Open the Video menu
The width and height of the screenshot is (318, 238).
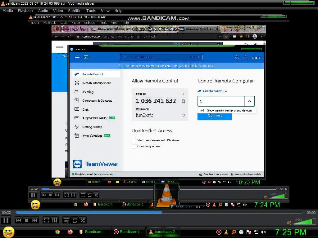point(58,11)
